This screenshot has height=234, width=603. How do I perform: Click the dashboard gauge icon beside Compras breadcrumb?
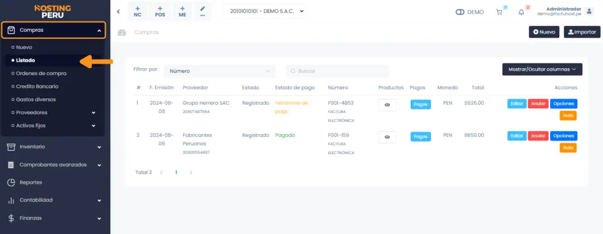pos(122,33)
